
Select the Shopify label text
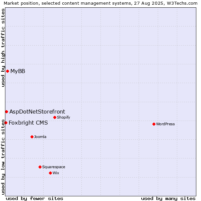tap(63, 118)
